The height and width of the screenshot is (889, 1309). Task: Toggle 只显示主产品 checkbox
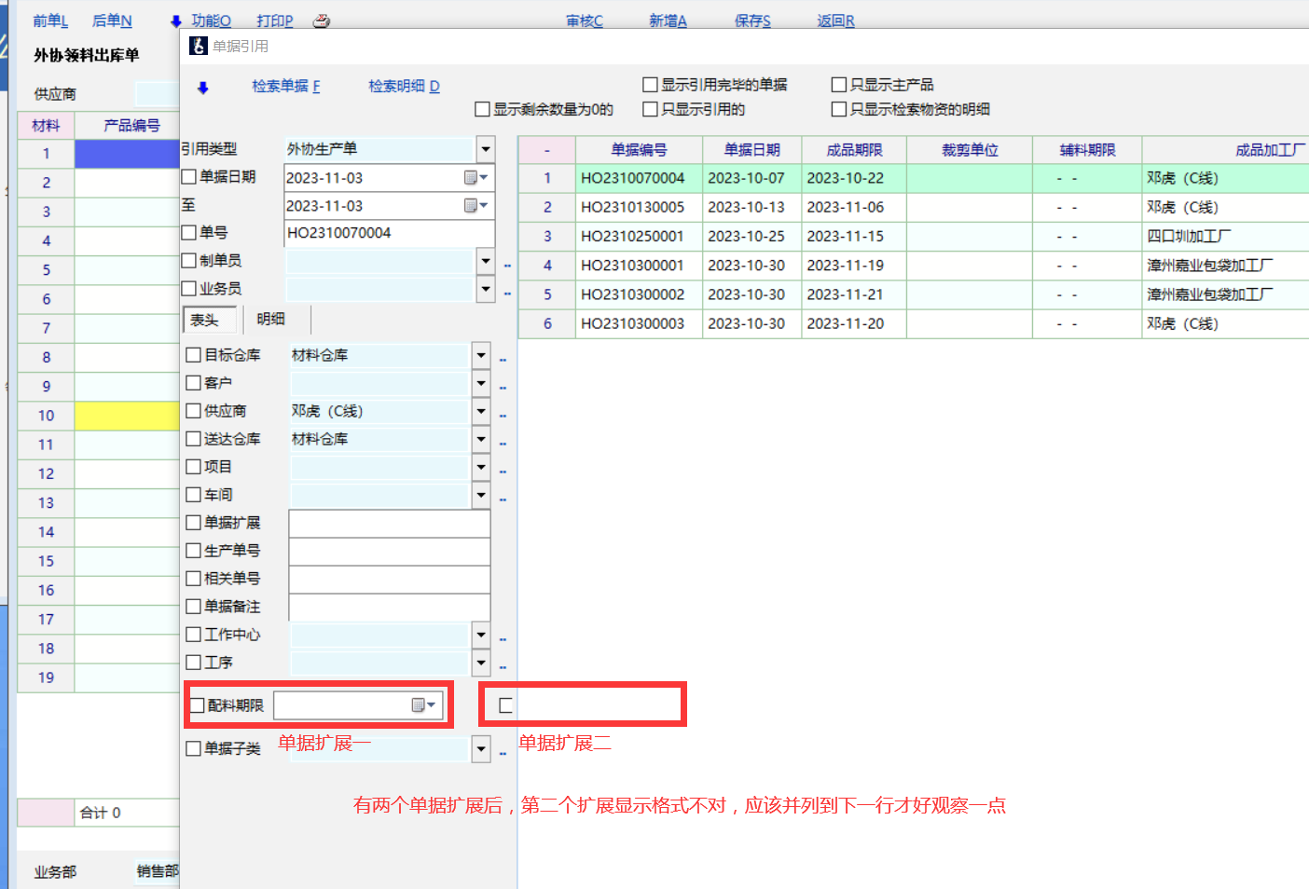click(839, 85)
